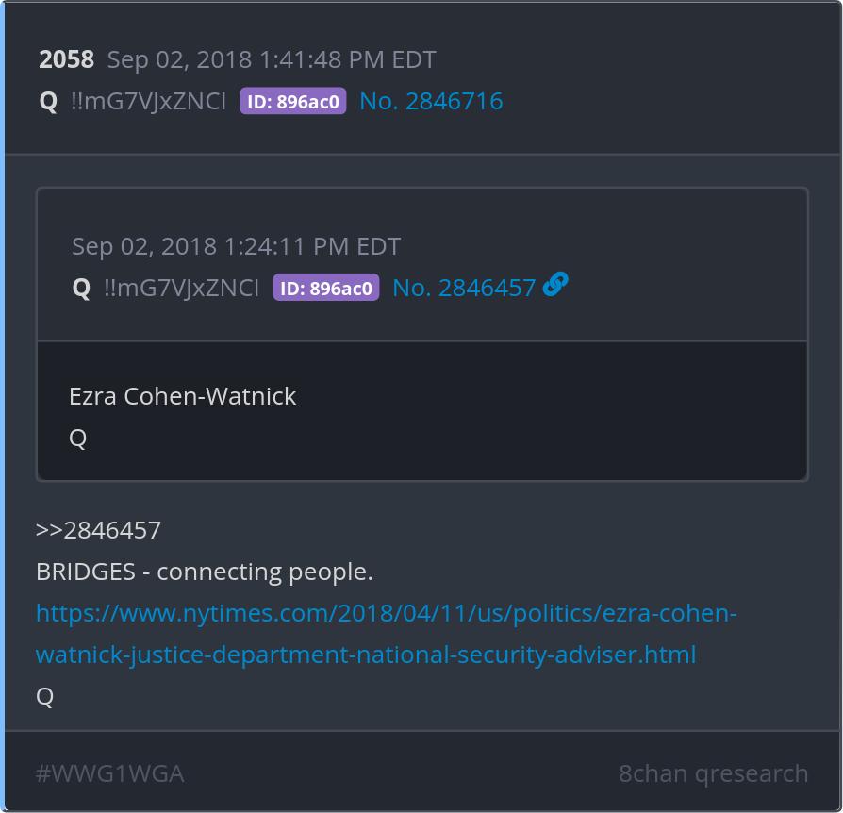Screen dimensions: 843x813
Task: Follow the >>2846457 reply reference
Action: point(98,530)
